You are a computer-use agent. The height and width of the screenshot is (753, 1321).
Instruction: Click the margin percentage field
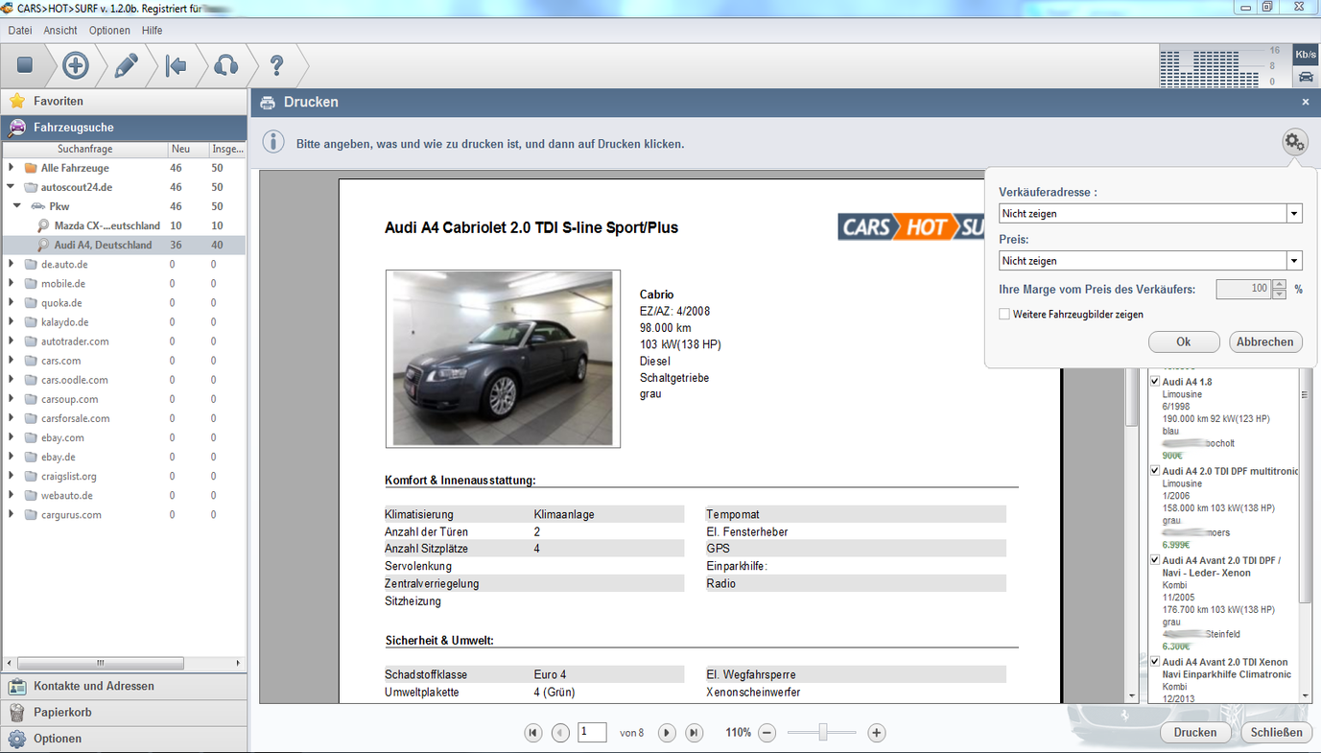click(x=1243, y=289)
